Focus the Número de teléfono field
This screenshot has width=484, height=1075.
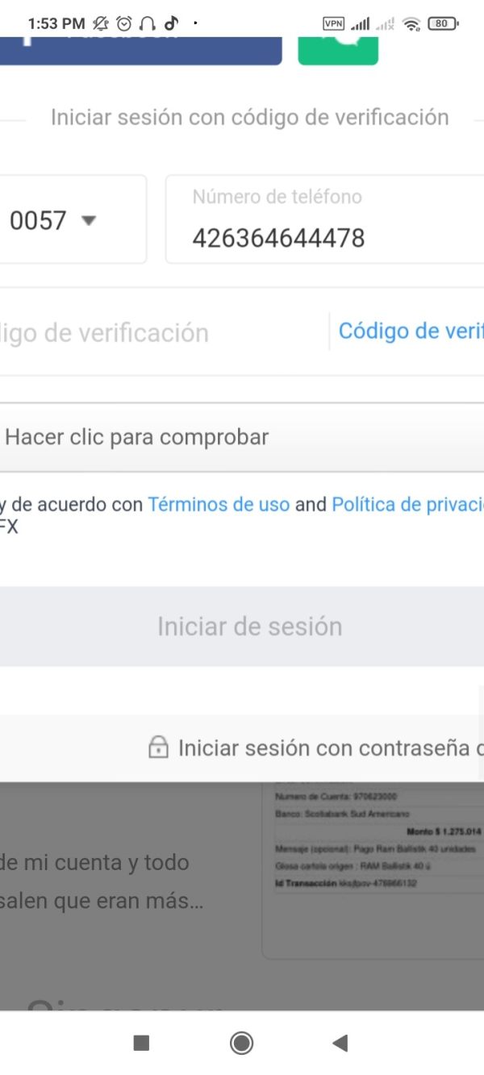[325, 219]
